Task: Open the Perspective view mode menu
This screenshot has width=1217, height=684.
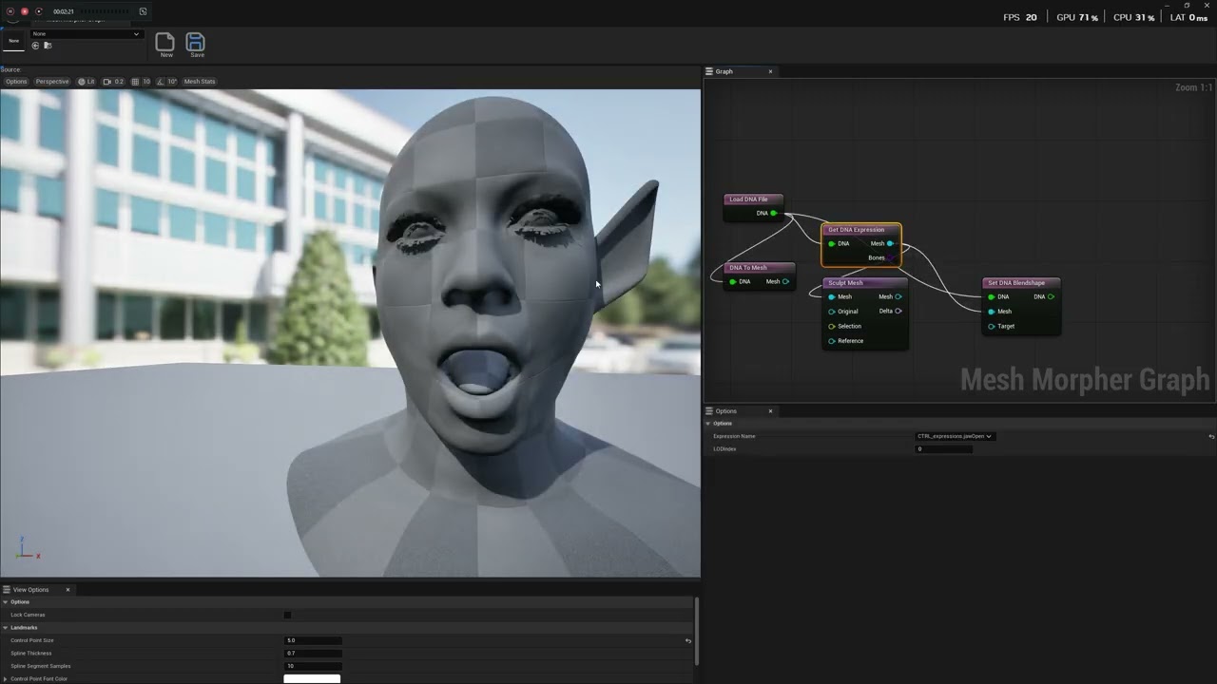Action: 52,82
